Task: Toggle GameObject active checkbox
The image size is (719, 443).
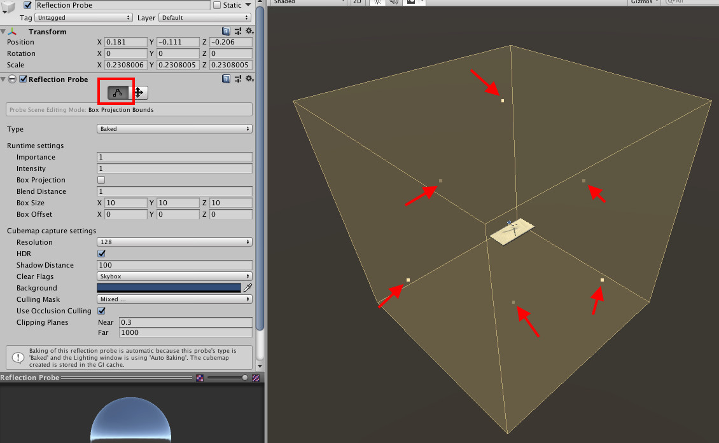Action: [x=27, y=5]
